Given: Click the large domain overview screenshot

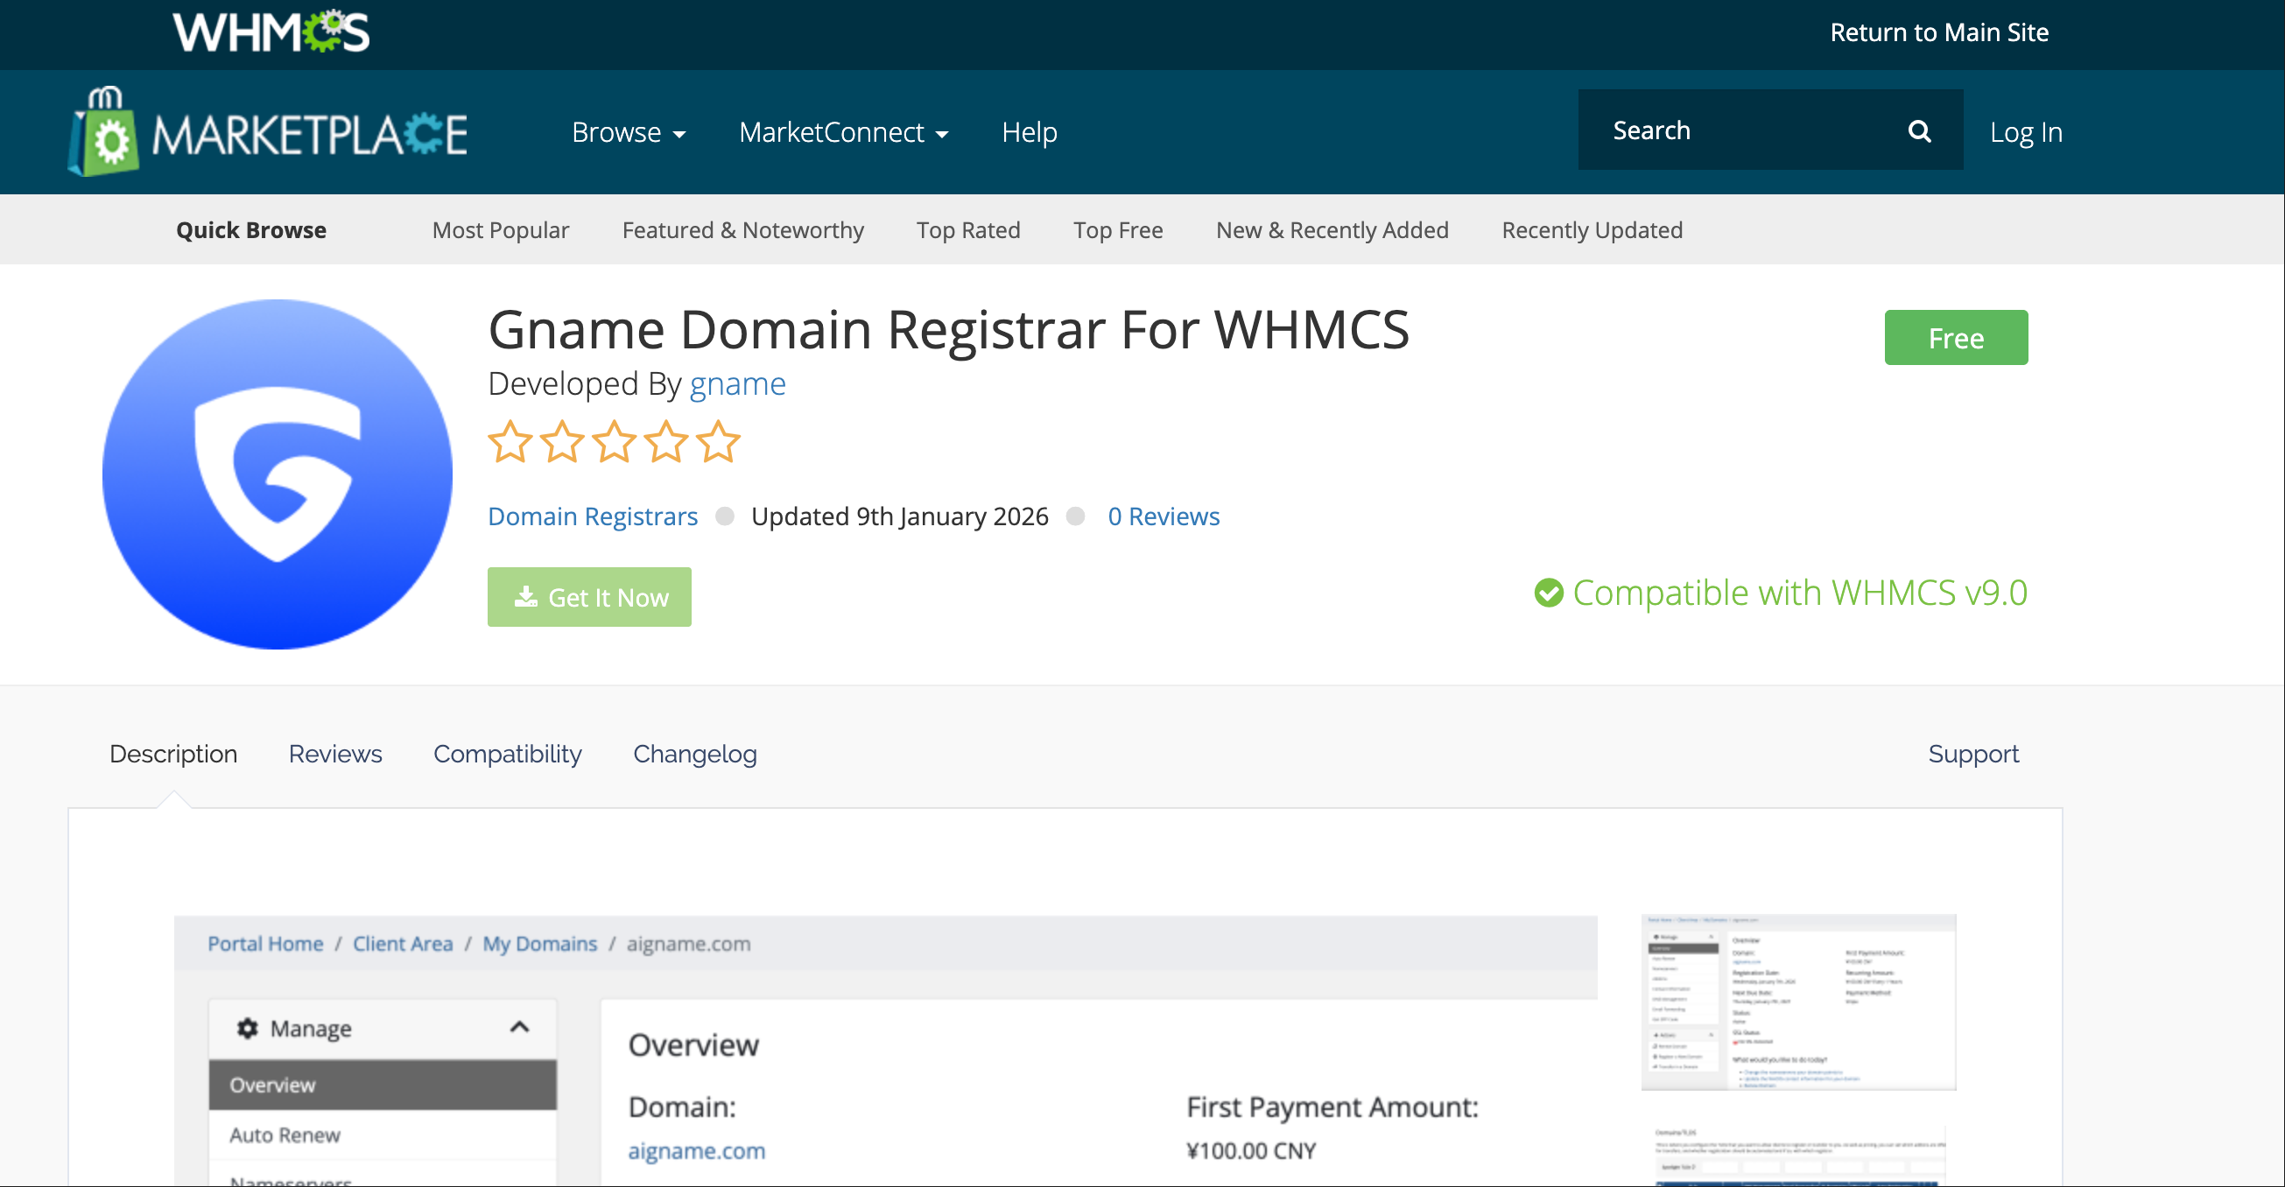Looking at the screenshot, I should click(885, 1050).
